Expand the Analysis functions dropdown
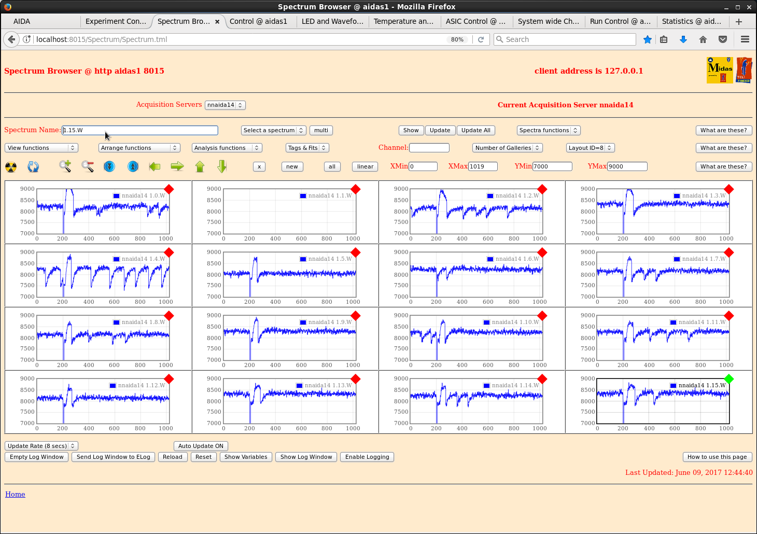The width and height of the screenshot is (757, 534). click(x=227, y=148)
